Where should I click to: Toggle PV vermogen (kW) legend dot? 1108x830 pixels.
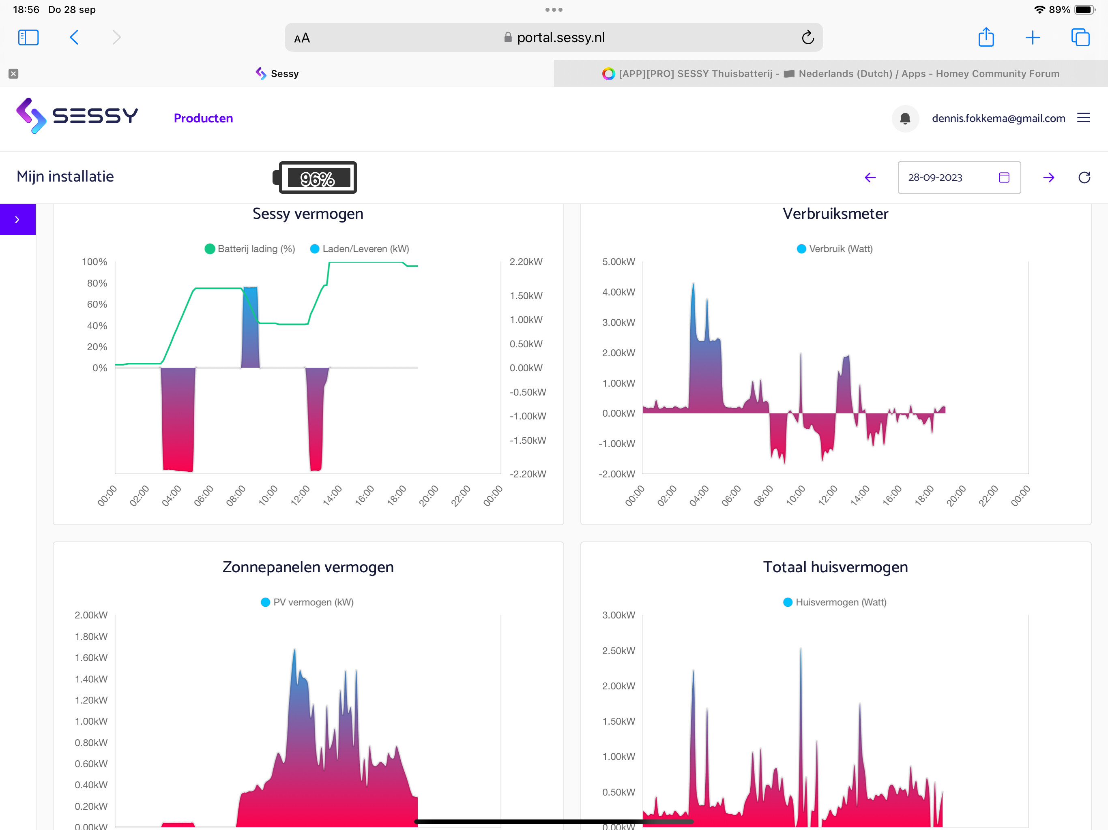(x=266, y=602)
